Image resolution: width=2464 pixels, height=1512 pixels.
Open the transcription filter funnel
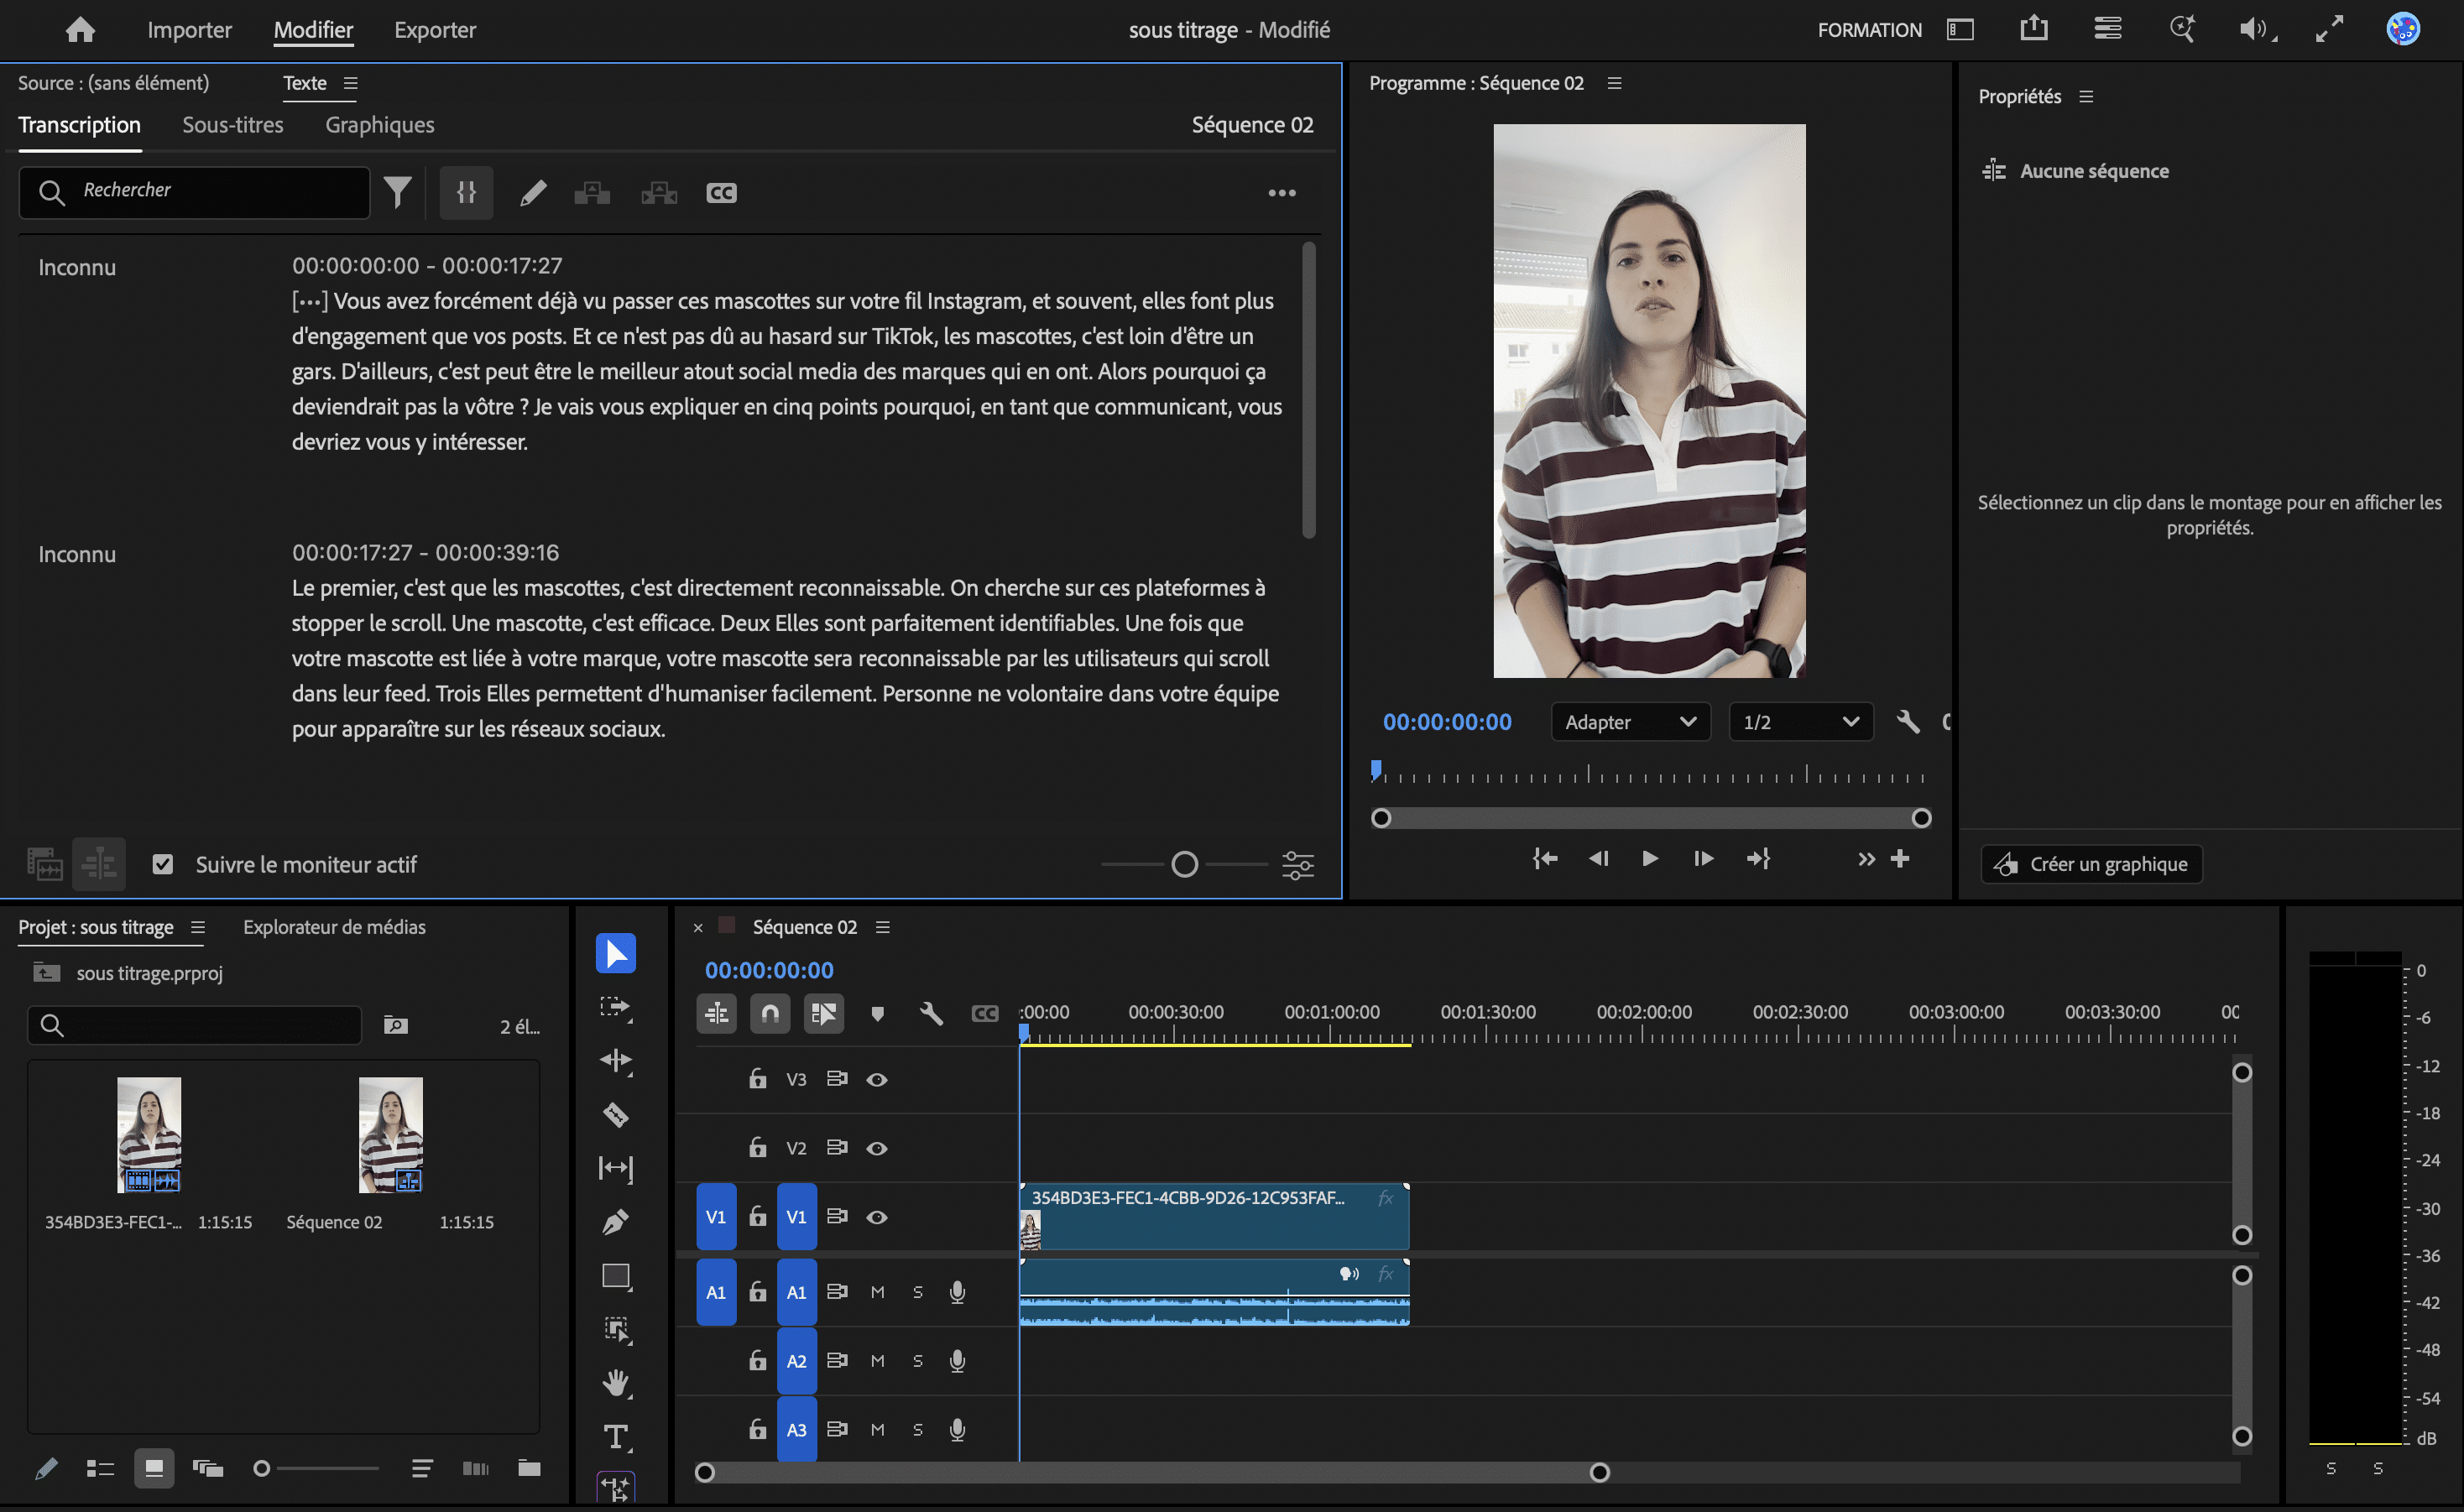click(398, 192)
